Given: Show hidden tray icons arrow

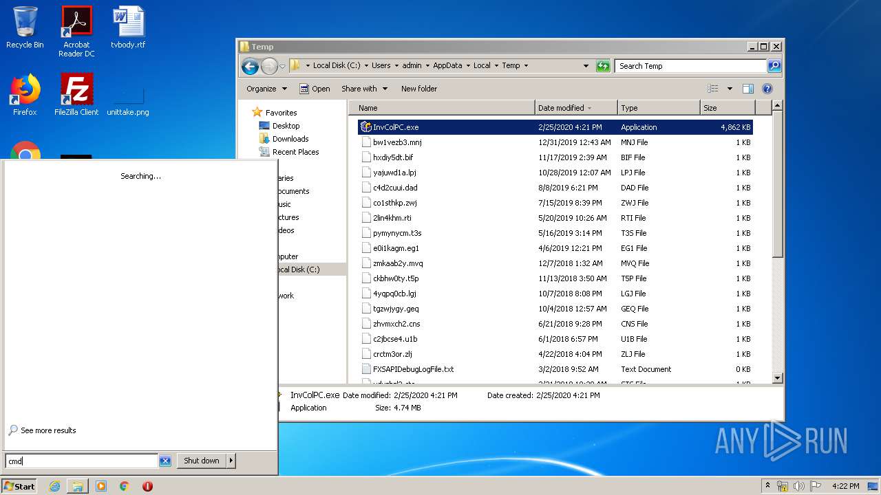Looking at the screenshot, I should click(767, 486).
